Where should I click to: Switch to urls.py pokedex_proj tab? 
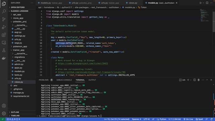click(x=80, y=3)
